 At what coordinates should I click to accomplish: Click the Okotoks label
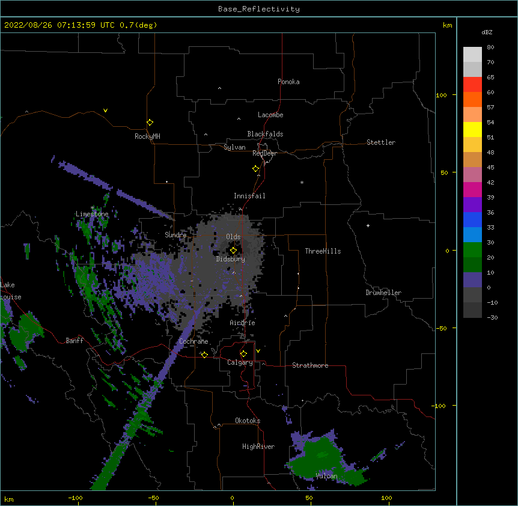[248, 421]
